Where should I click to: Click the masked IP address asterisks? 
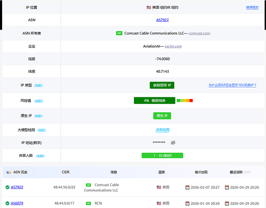(x=159, y=142)
